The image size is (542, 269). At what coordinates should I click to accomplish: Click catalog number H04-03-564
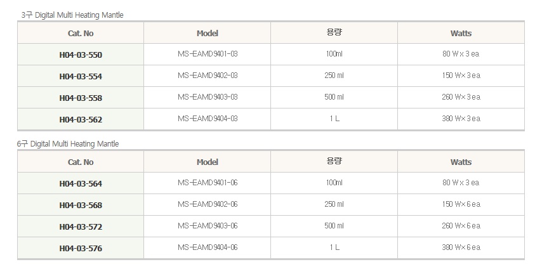(x=81, y=183)
